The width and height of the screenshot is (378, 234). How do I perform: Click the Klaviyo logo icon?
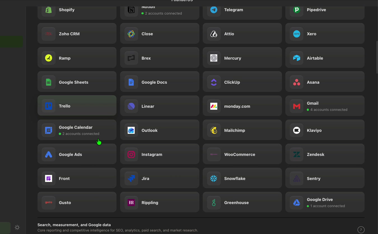(297, 130)
